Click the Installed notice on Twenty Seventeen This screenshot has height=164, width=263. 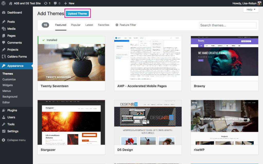[71, 40]
